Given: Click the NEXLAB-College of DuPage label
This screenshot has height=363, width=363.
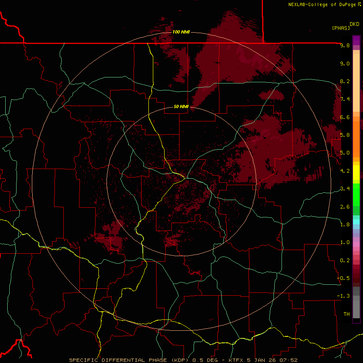Looking at the screenshot, I should [323, 4].
